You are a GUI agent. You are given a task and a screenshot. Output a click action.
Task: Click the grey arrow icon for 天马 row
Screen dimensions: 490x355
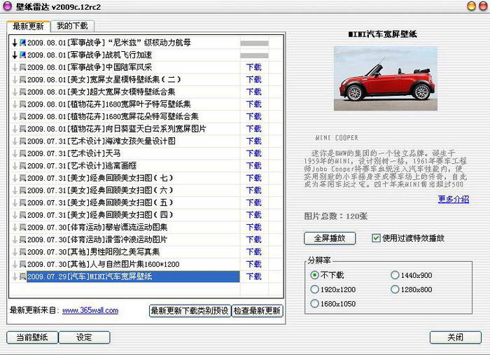click(x=15, y=154)
